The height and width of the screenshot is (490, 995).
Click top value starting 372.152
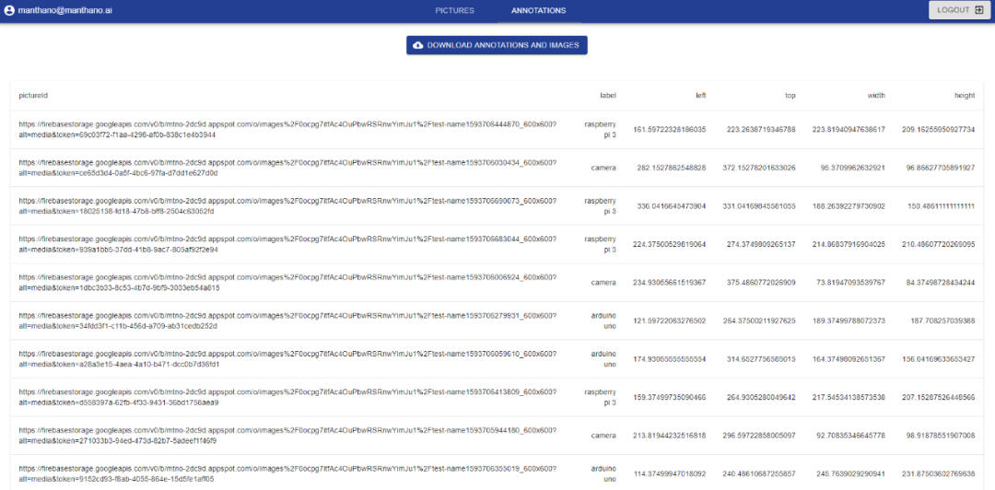point(759,168)
